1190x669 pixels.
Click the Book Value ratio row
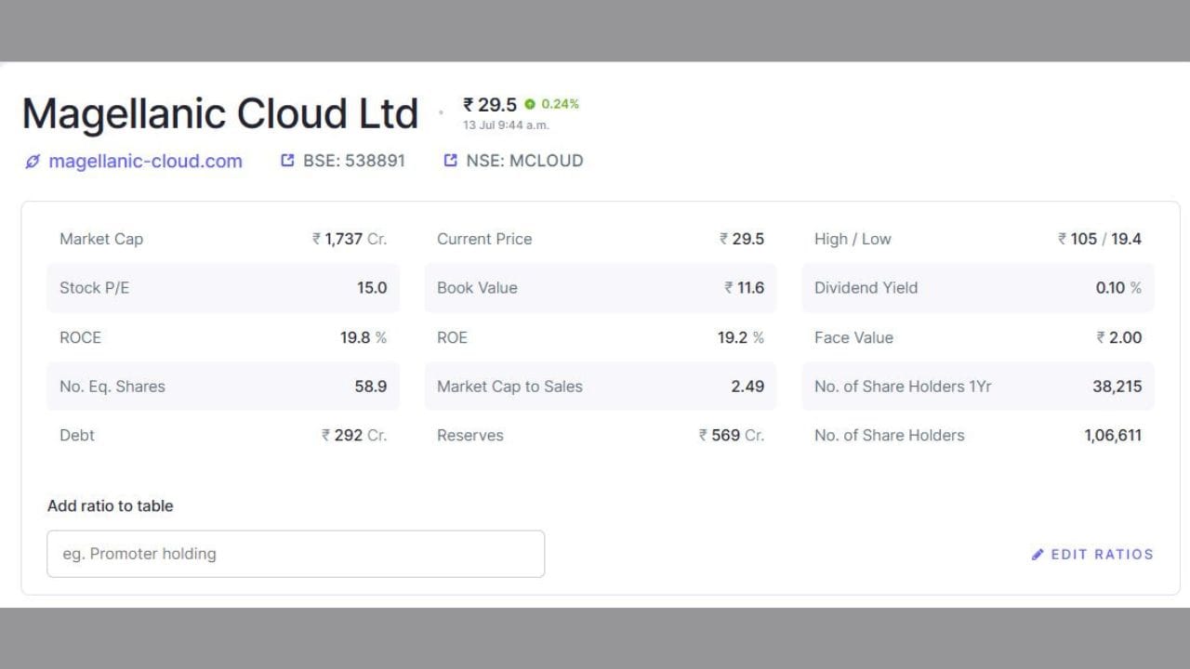pos(601,288)
